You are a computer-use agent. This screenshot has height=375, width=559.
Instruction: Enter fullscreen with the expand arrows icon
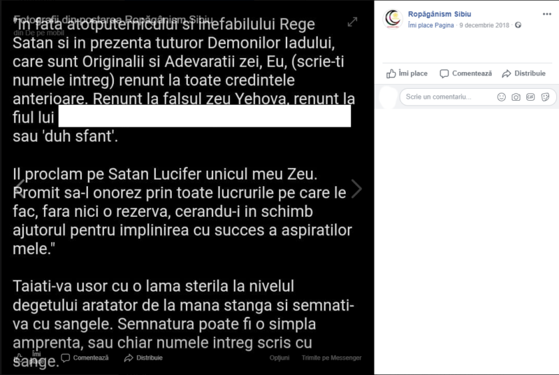click(352, 22)
